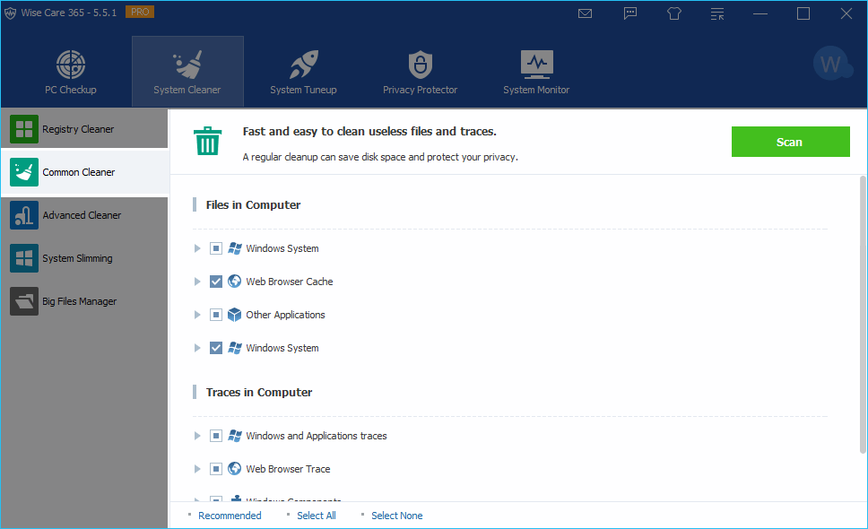
Task: Select the System Cleaner broom icon
Action: coord(187,65)
